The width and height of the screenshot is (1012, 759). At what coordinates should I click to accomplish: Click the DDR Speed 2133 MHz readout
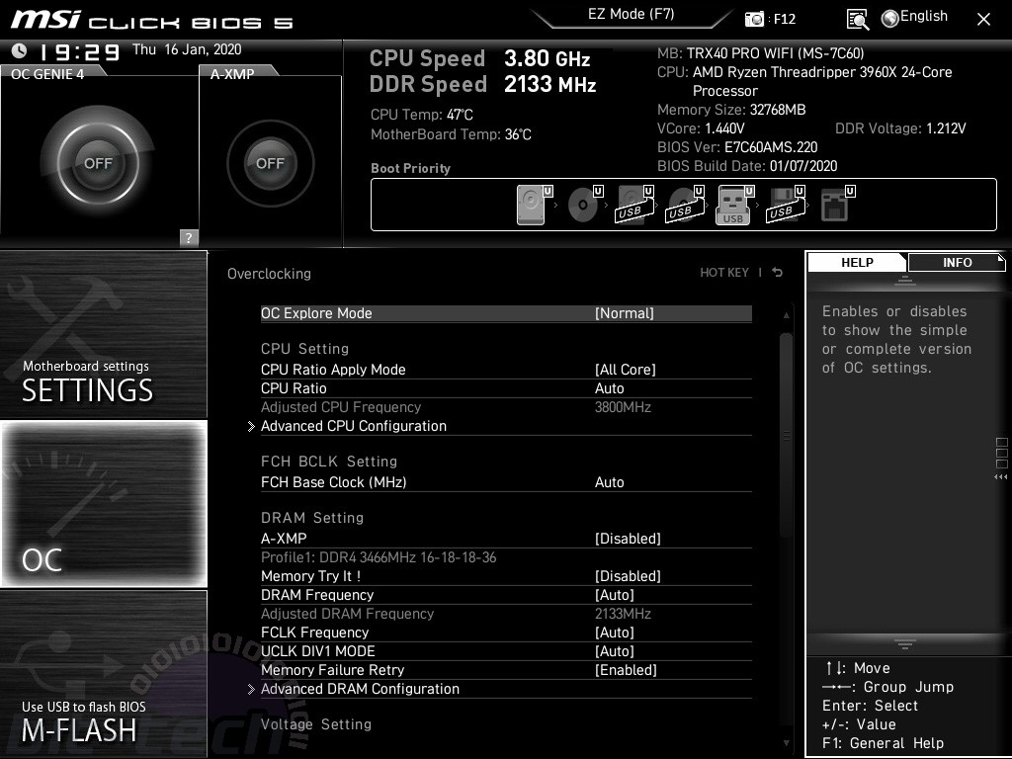pyautogui.click(x=482, y=85)
